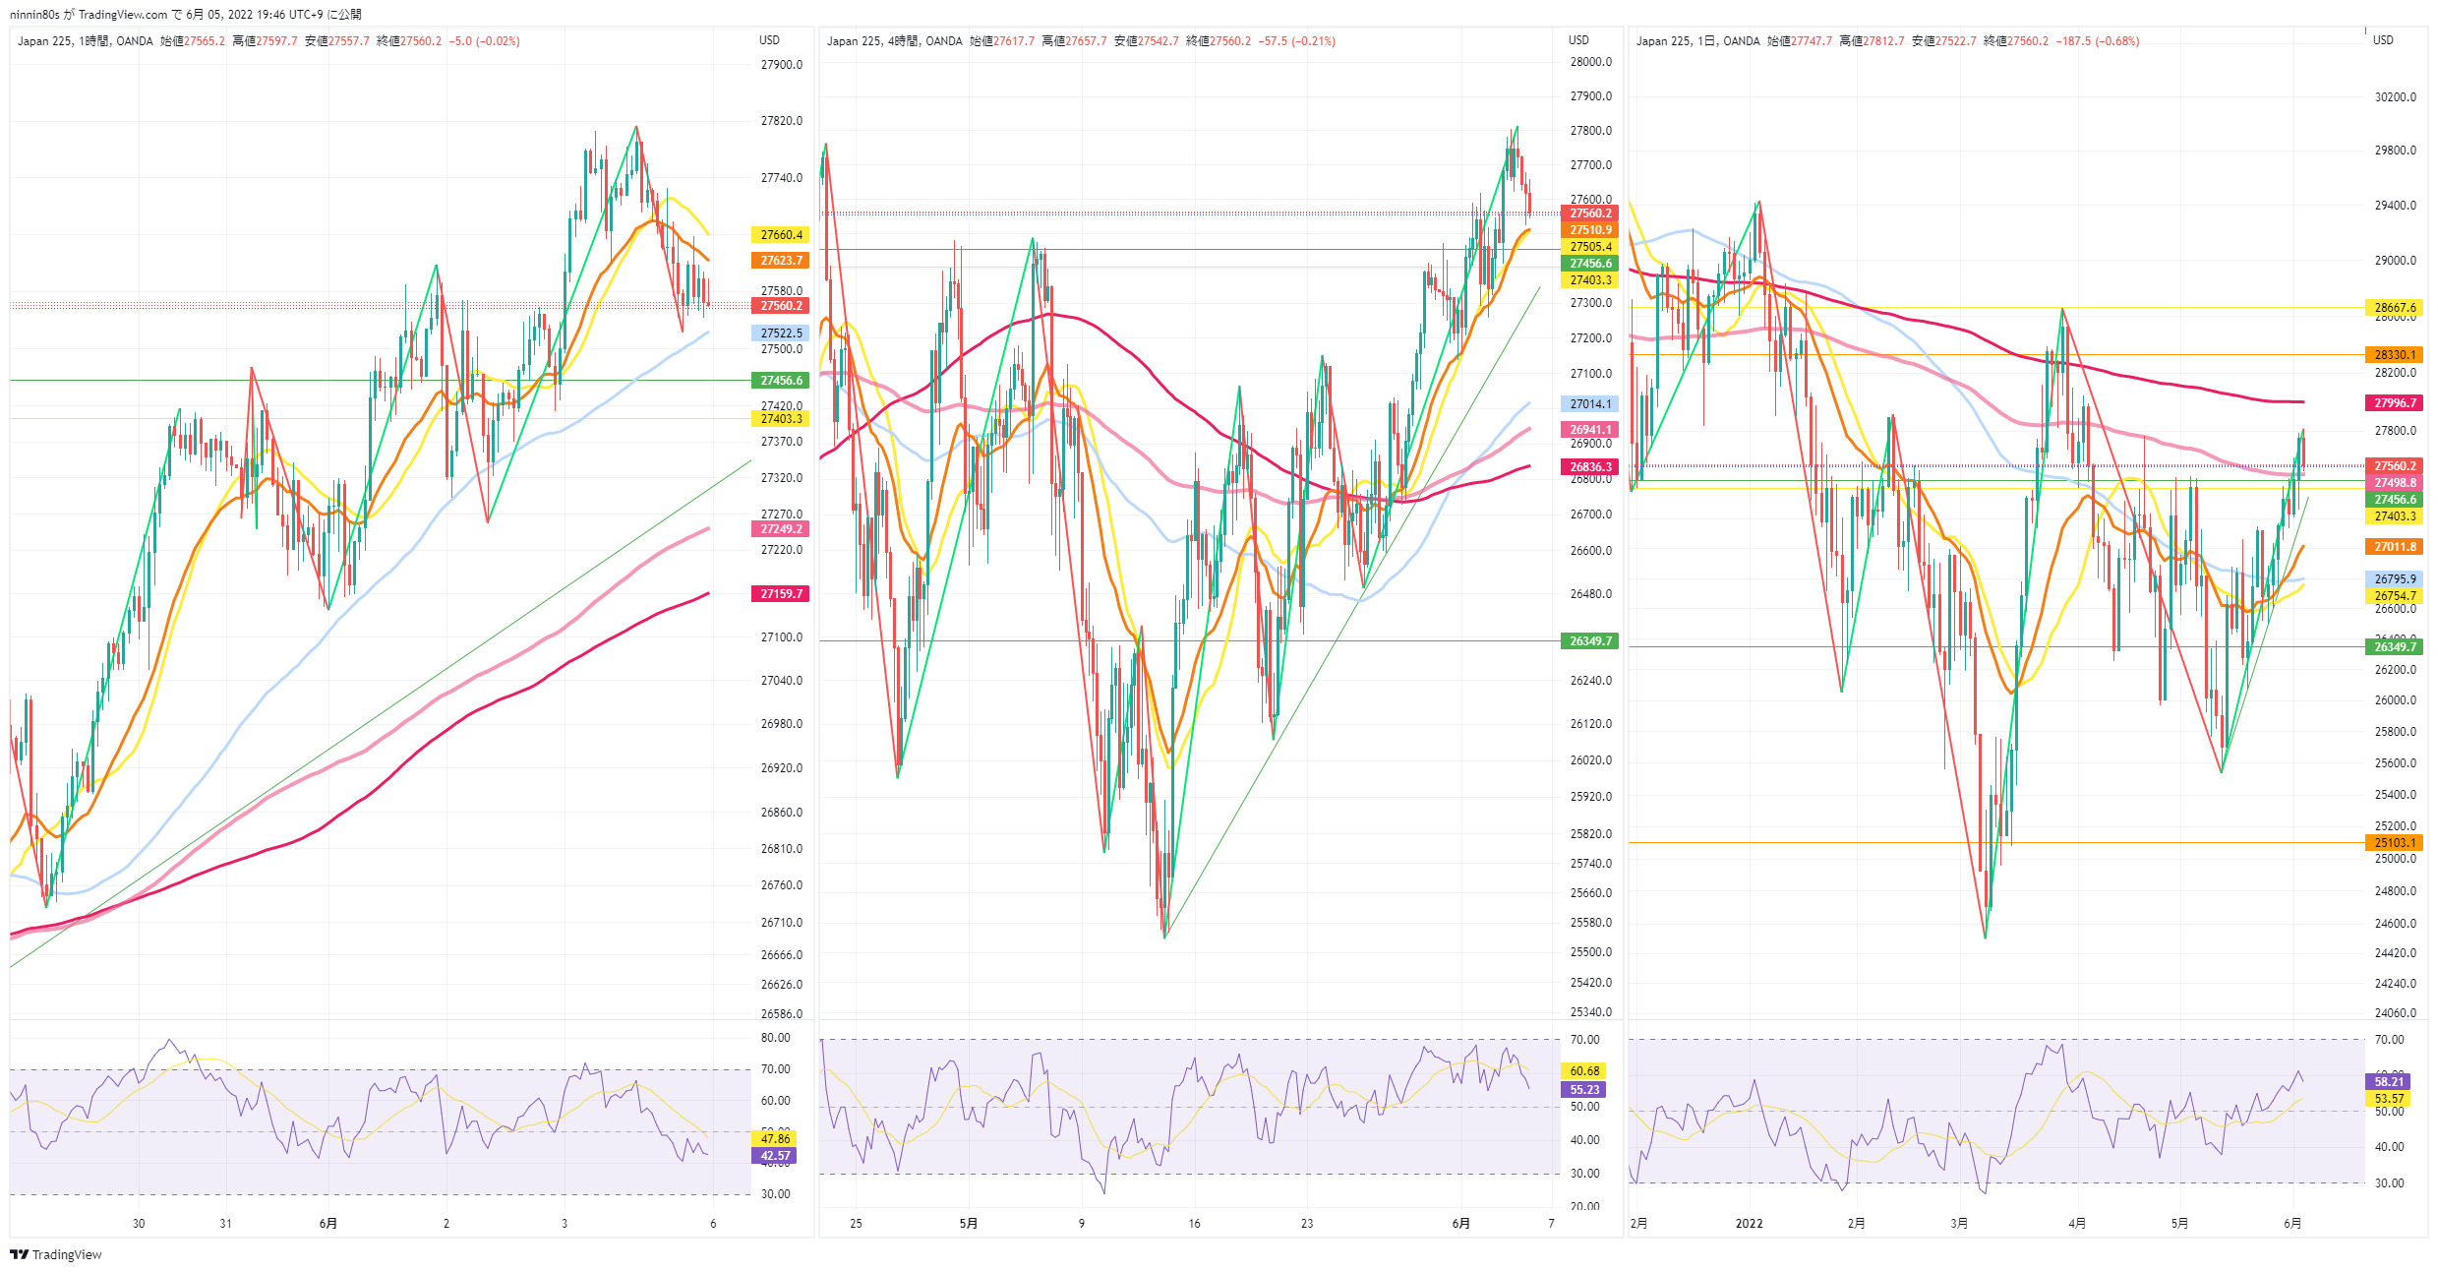Image resolution: width=2438 pixels, height=1272 pixels.
Task: Click yellow 28667.6 level label on daily chart
Action: [x=2395, y=308]
